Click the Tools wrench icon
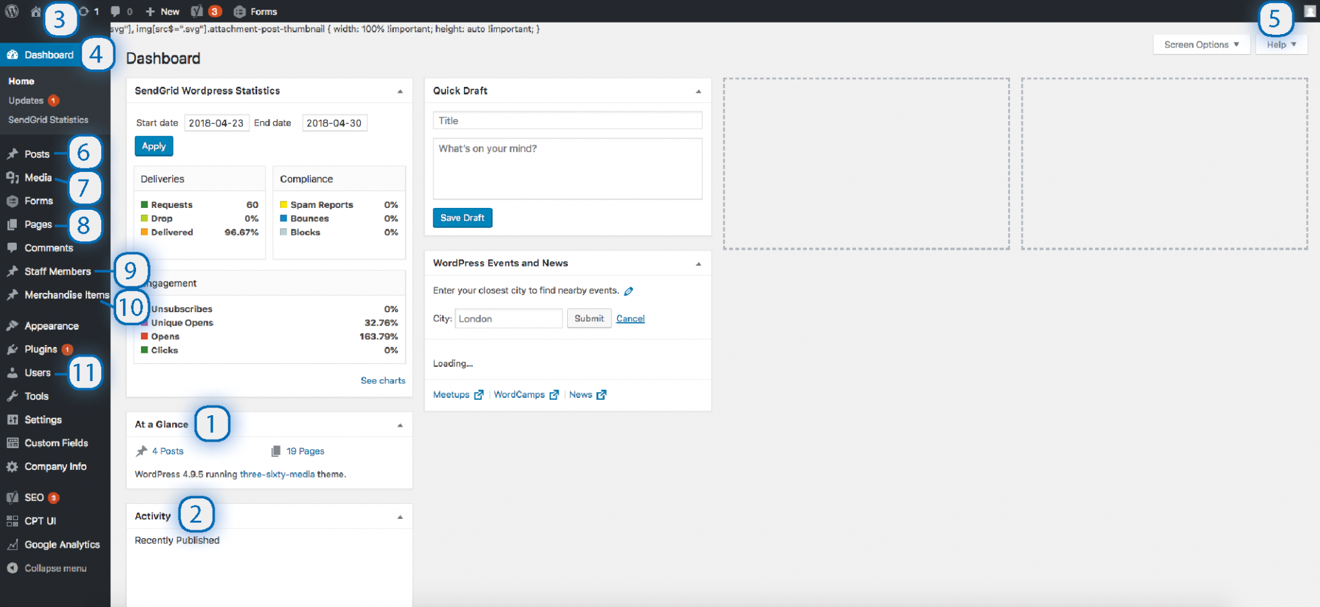The width and height of the screenshot is (1320, 607). pyautogui.click(x=12, y=396)
